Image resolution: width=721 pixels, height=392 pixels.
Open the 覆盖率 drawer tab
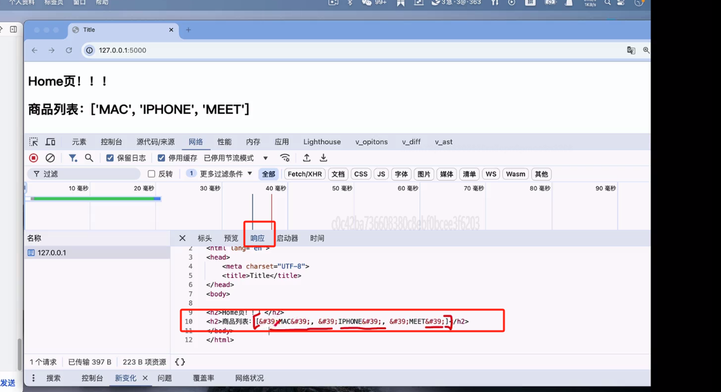click(203, 378)
